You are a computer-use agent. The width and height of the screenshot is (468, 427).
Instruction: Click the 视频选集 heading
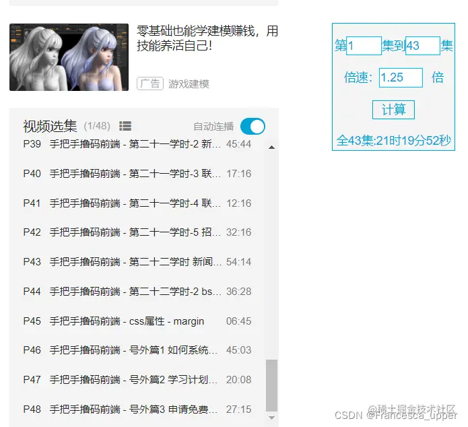[50, 126]
